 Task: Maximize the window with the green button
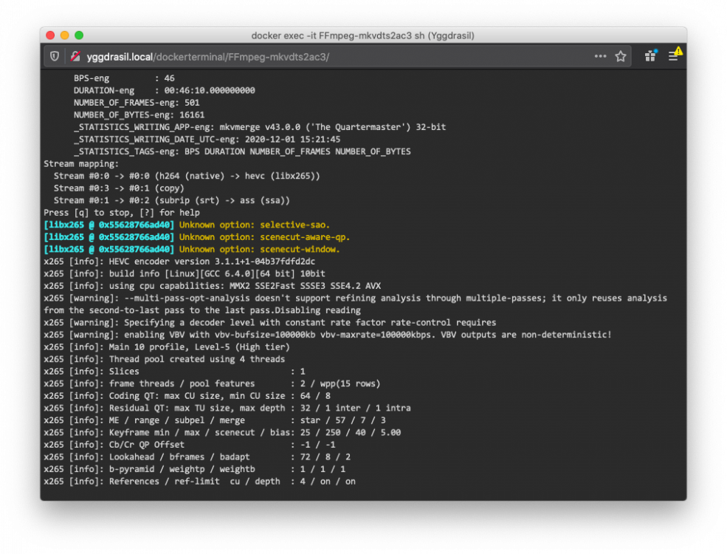pos(79,35)
